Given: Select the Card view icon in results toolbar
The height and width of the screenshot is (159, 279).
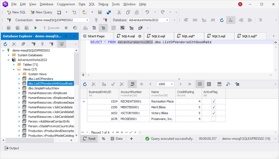Looking at the screenshot, I should click(209, 84).
